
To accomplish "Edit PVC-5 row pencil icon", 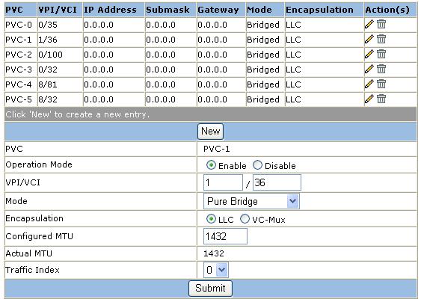I will coord(369,99).
